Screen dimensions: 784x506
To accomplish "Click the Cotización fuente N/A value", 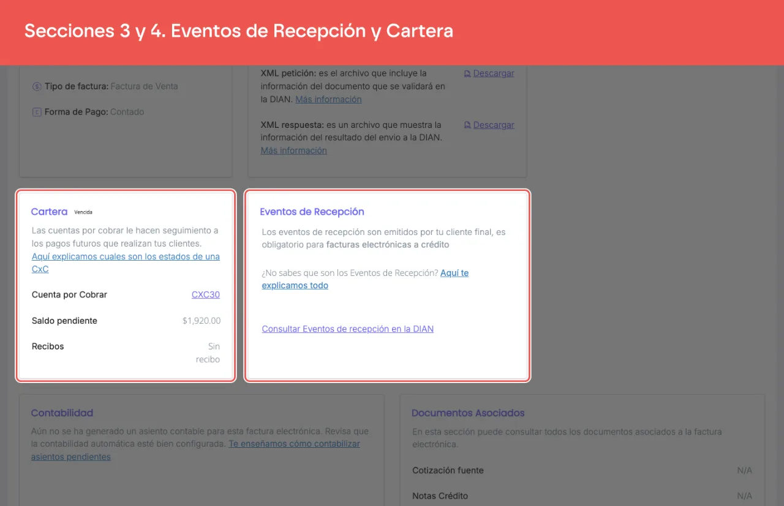I will (744, 471).
